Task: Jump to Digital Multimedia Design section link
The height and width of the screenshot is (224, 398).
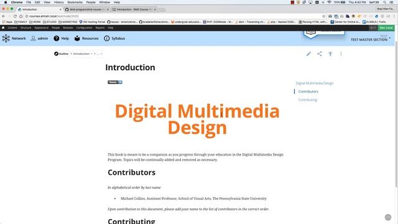Action: point(315,83)
